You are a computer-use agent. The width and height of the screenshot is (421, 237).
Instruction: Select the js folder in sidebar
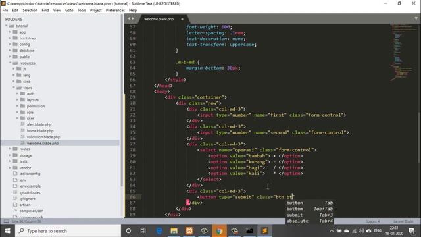[x=24, y=69]
